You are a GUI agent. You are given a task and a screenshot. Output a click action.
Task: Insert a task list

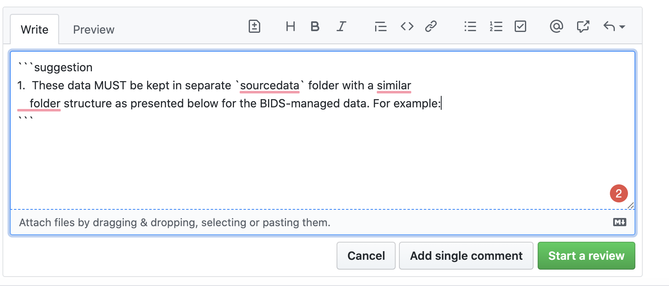click(520, 26)
